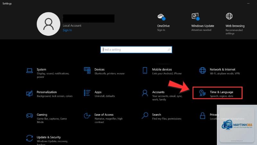Select Ease of Access title

click(104, 115)
